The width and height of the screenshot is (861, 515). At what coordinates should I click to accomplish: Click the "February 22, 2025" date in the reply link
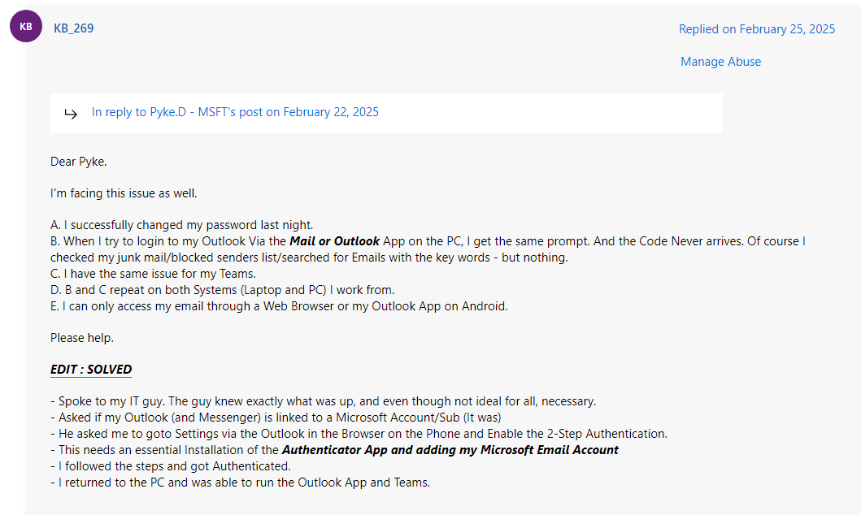point(329,111)
